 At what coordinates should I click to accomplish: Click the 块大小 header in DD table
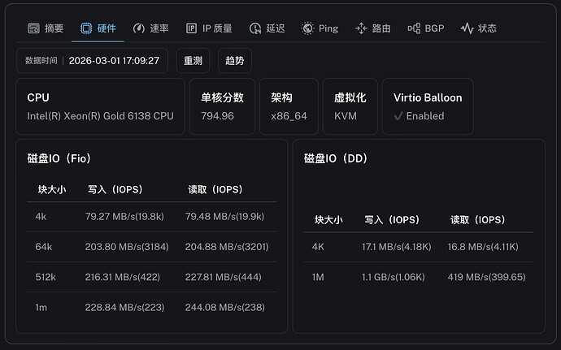tap(328, 220)
